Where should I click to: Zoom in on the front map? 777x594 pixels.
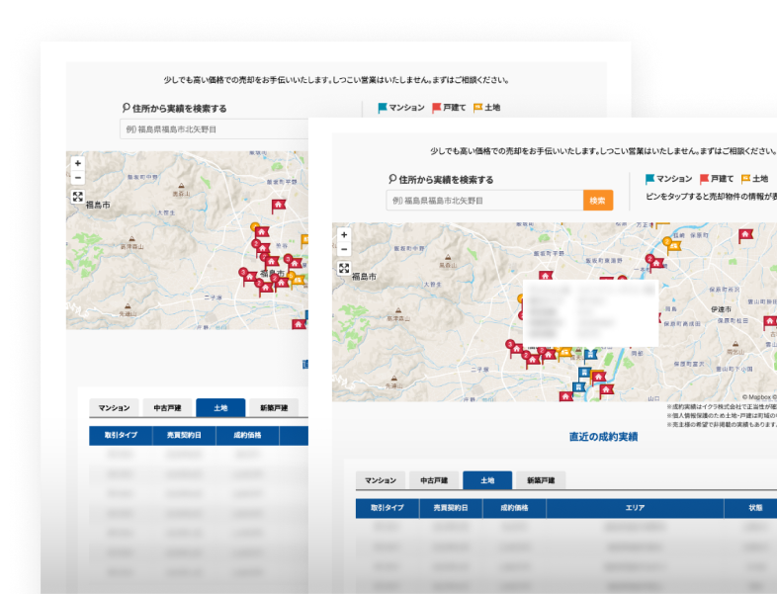click(x=344, y=235)
